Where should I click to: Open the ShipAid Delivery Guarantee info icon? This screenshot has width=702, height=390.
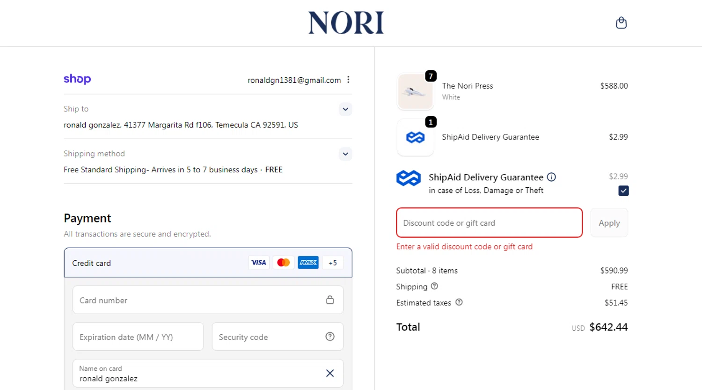551,177
